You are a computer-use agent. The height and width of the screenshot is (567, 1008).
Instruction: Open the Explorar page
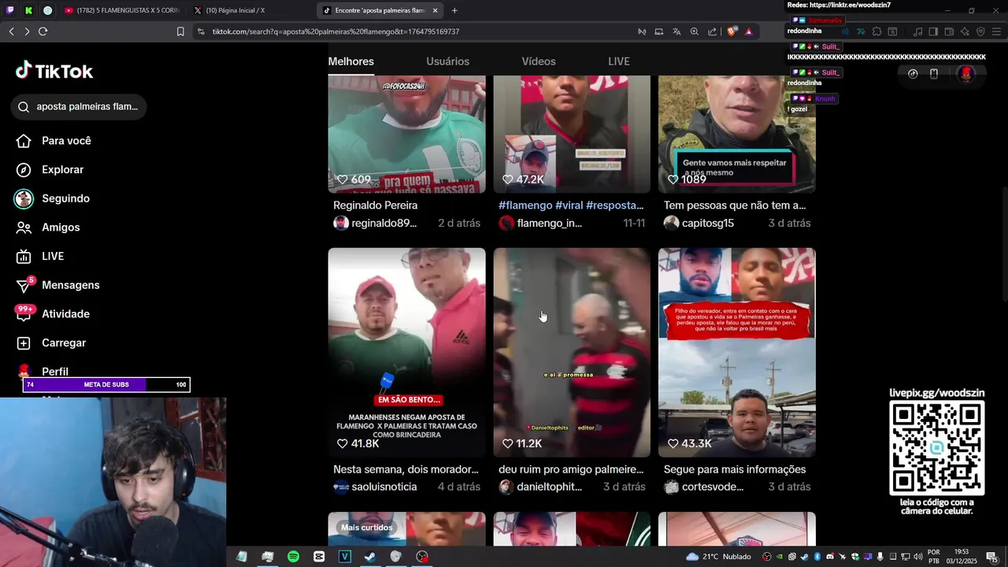[x=50, y=169]
